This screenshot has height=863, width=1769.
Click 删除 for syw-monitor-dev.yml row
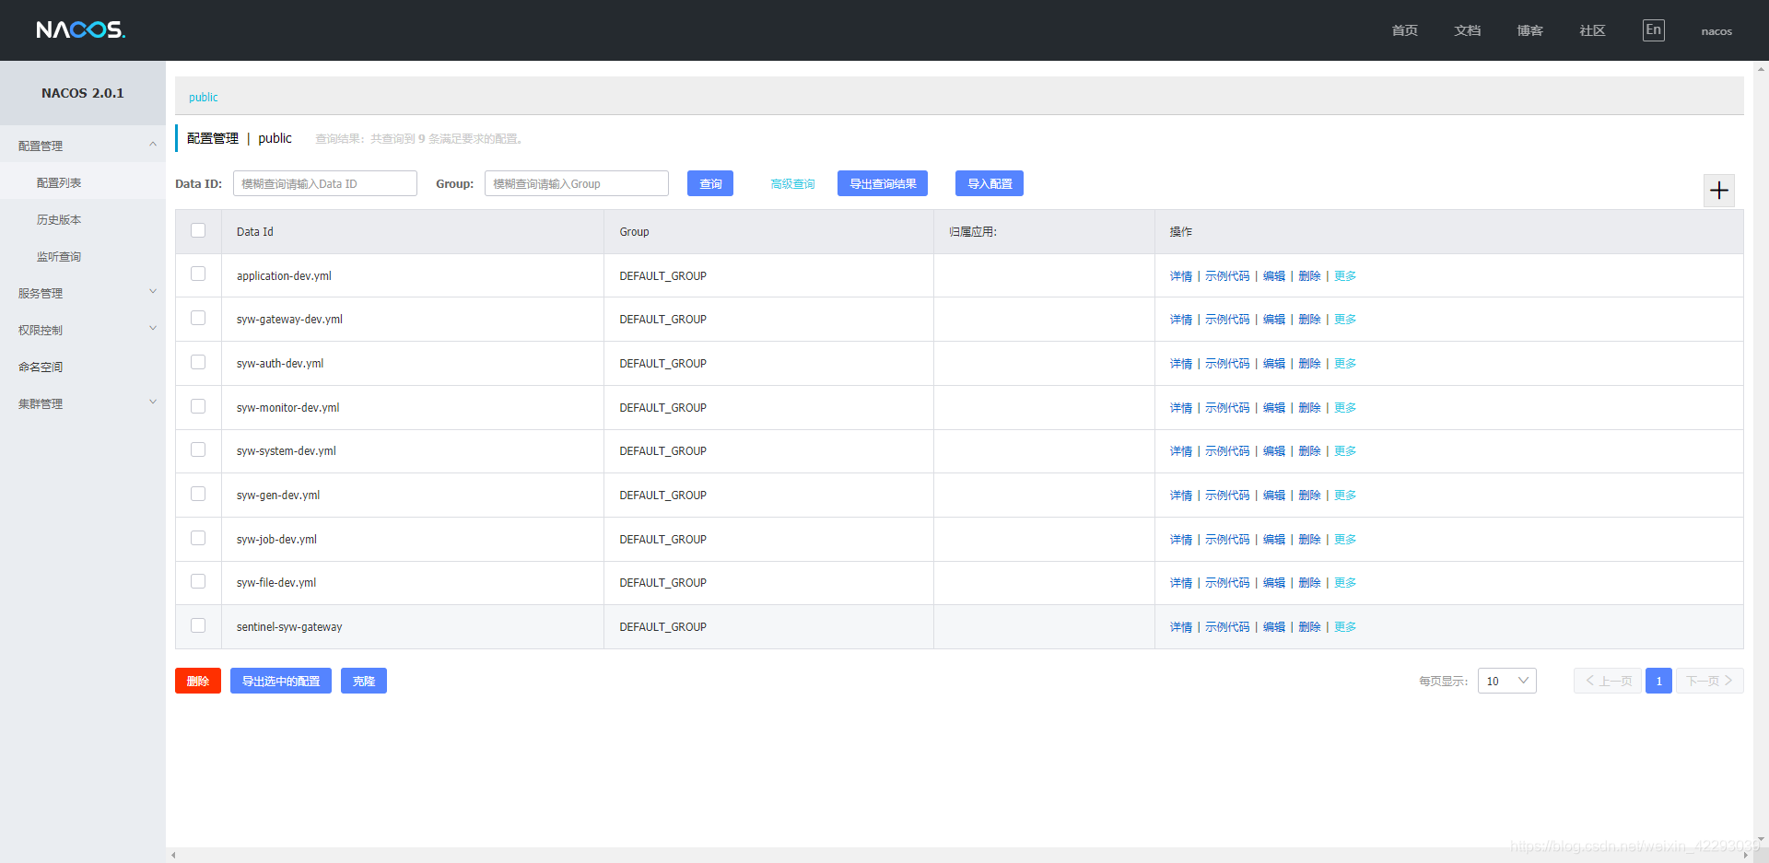(1309, 407)
